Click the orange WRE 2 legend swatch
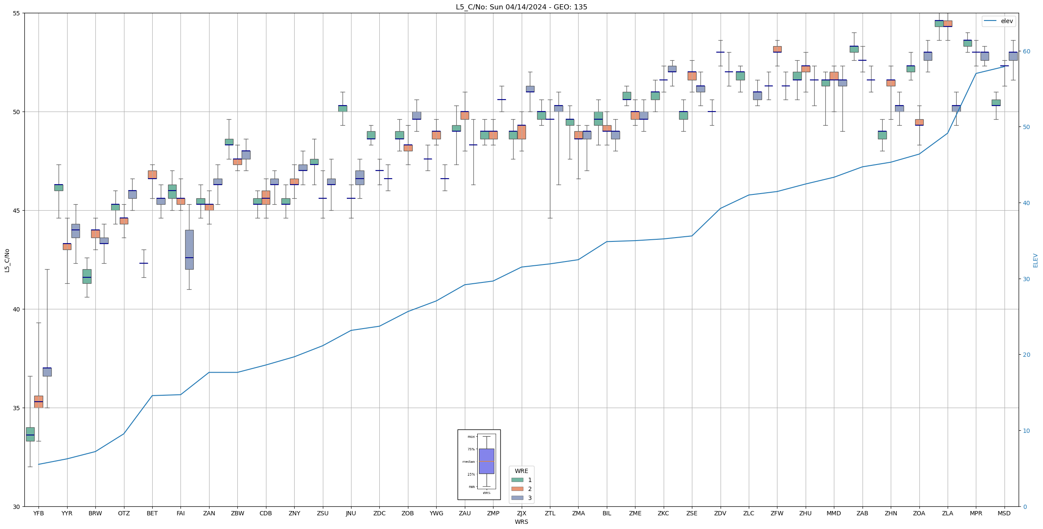This screenshot has width=1043, height=529. point(517,489)
